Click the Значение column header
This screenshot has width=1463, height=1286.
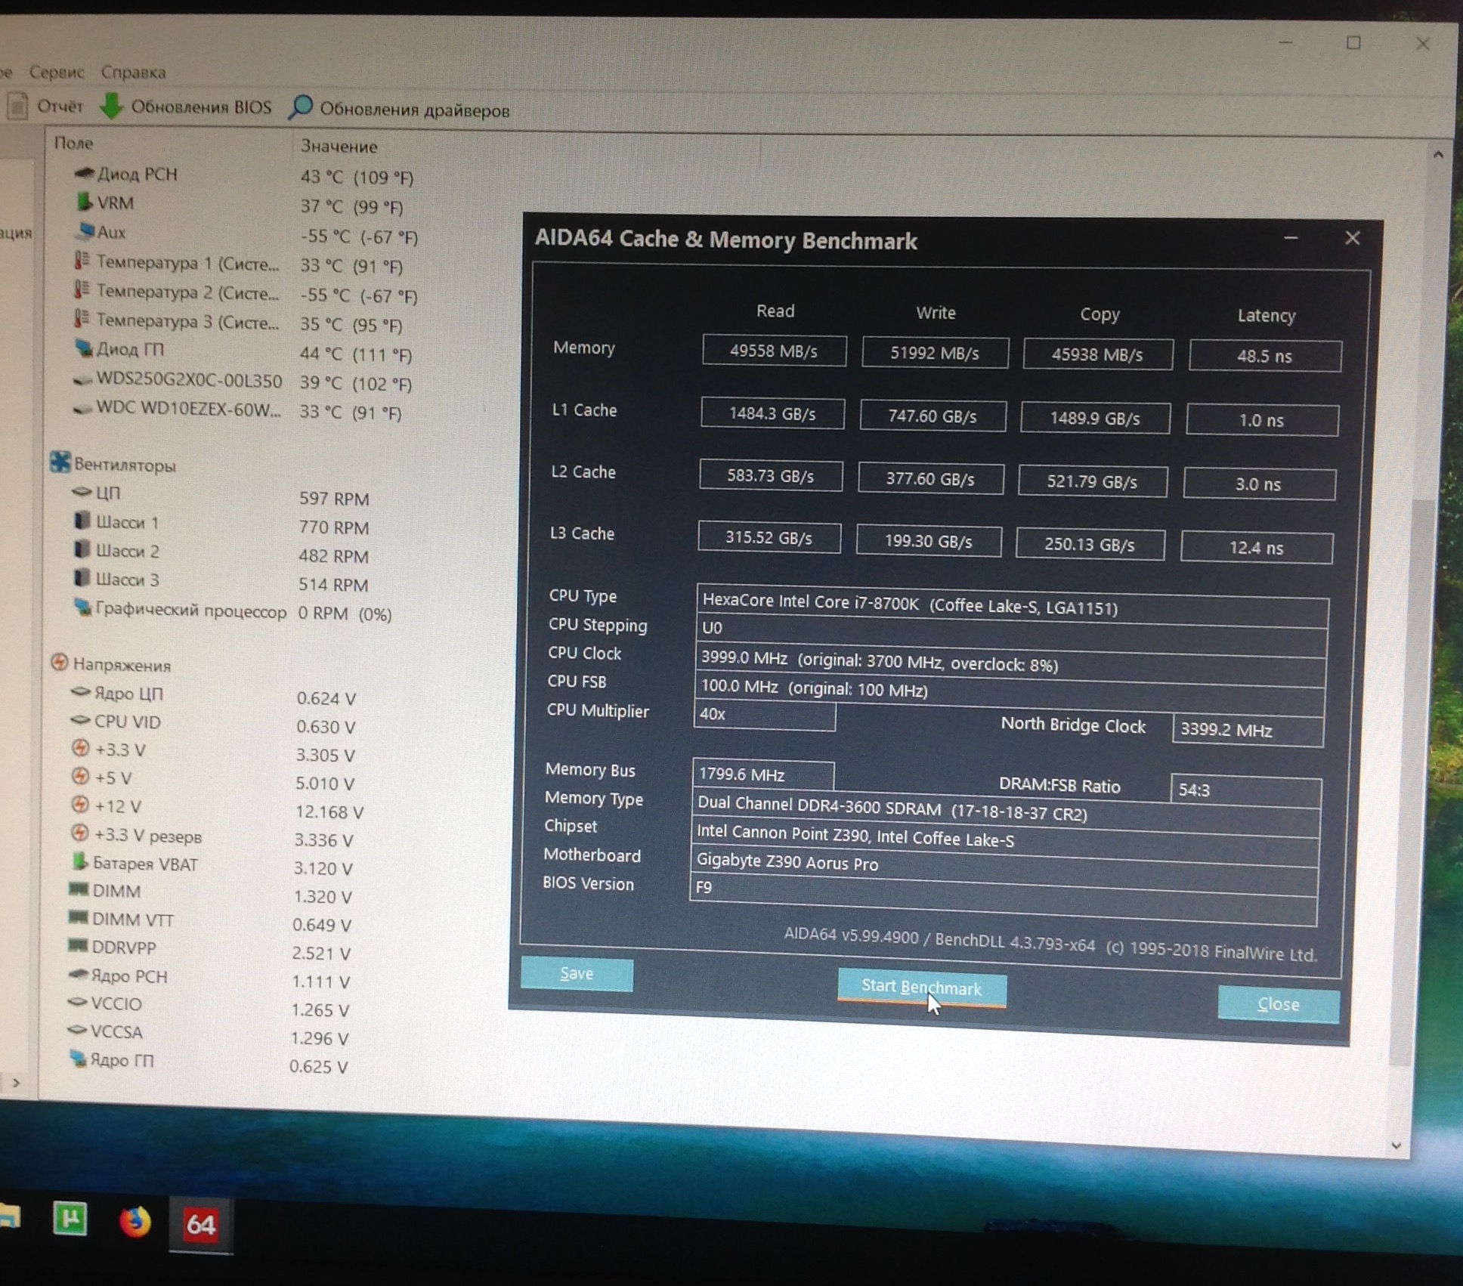point(339,147)
